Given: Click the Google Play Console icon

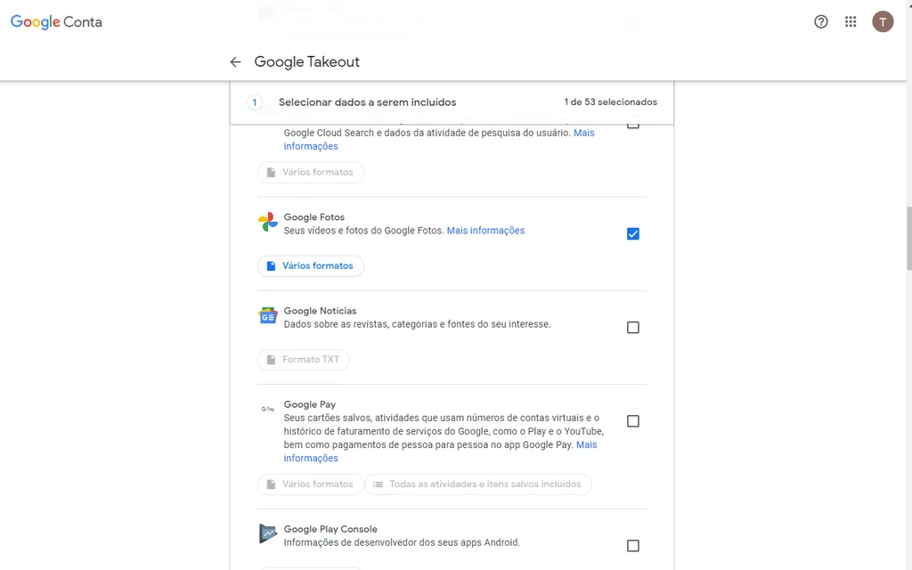Looking at the screenshot, I should pyautogui.click(x=267, y=533).
